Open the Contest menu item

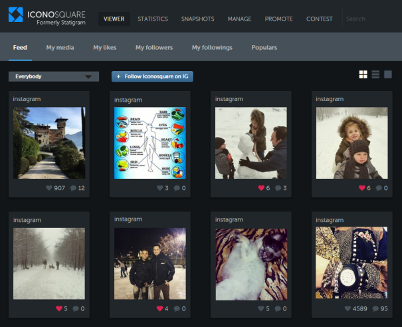click(320, 19)
